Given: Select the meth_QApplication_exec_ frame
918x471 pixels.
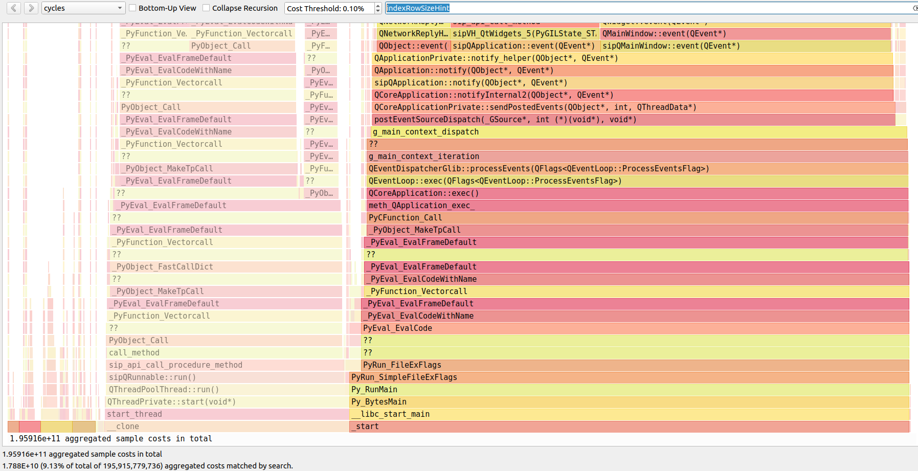Looking at the screenshot, I should 637,206.
